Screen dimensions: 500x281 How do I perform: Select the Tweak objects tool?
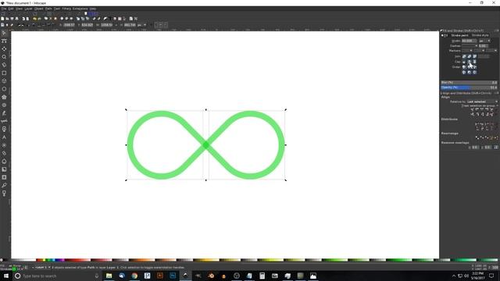click(x=4, y=48)
